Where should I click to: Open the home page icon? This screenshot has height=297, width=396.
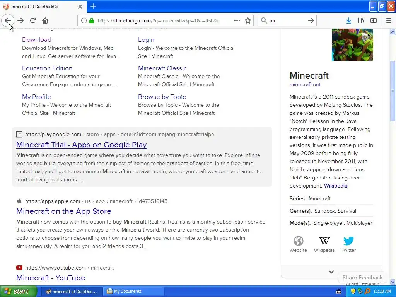click(45, 21)
